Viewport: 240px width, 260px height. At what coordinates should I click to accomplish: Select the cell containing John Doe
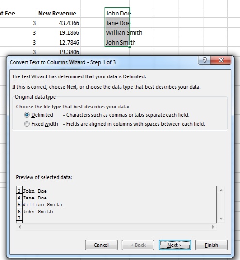coord(117,13)
